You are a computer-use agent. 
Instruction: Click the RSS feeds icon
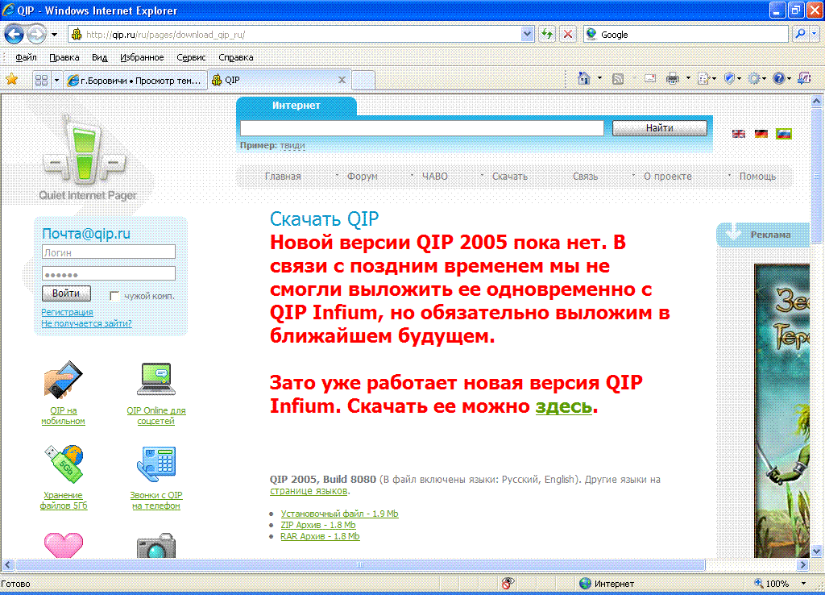pos(618,79)
